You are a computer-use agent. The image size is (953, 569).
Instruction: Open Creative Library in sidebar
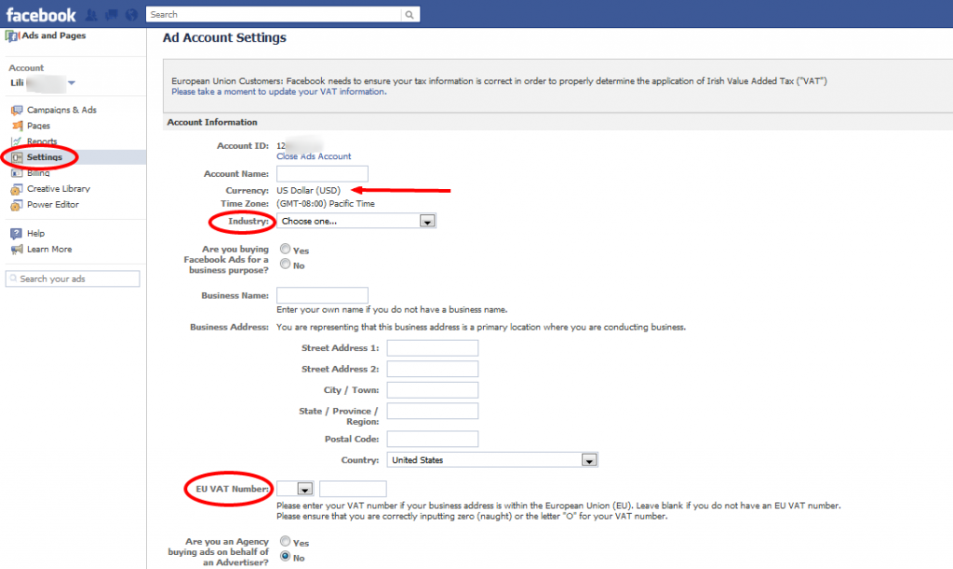pos(59,189)
